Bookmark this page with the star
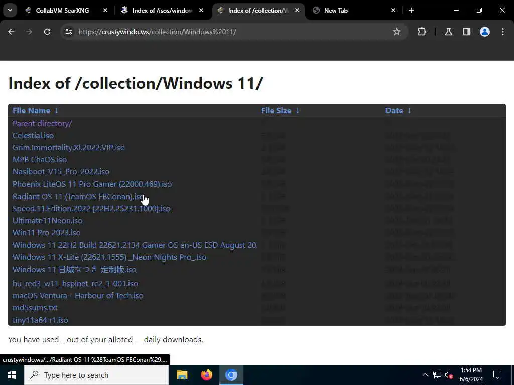 pyautogui.click(x=397, y=32)
